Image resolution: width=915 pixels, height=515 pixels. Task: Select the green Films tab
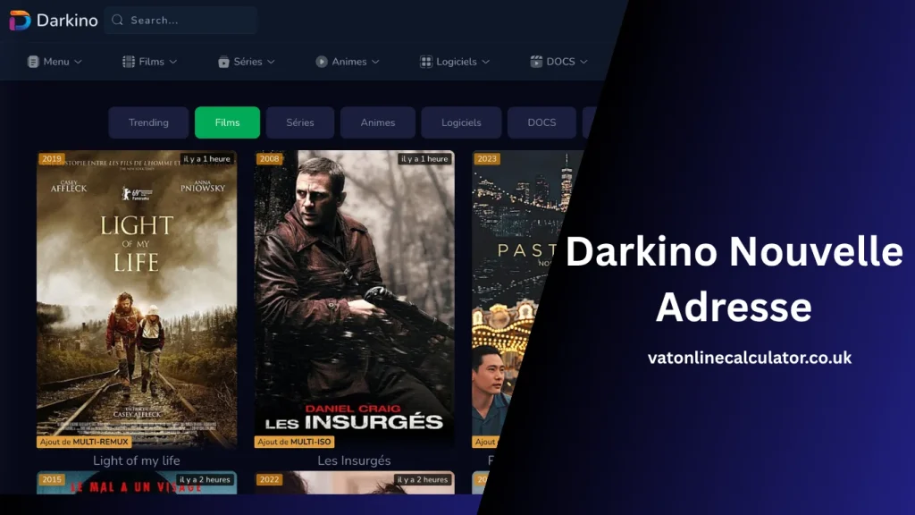coord(228,122)
